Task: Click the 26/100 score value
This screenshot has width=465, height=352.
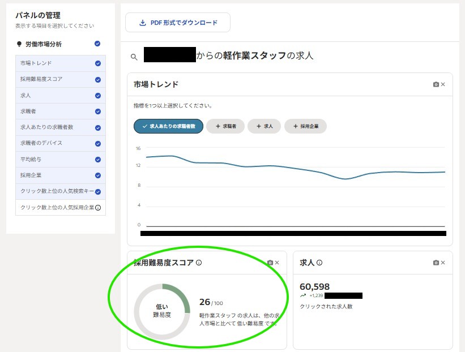Action: pyautogui.click(x=211, y=302)
